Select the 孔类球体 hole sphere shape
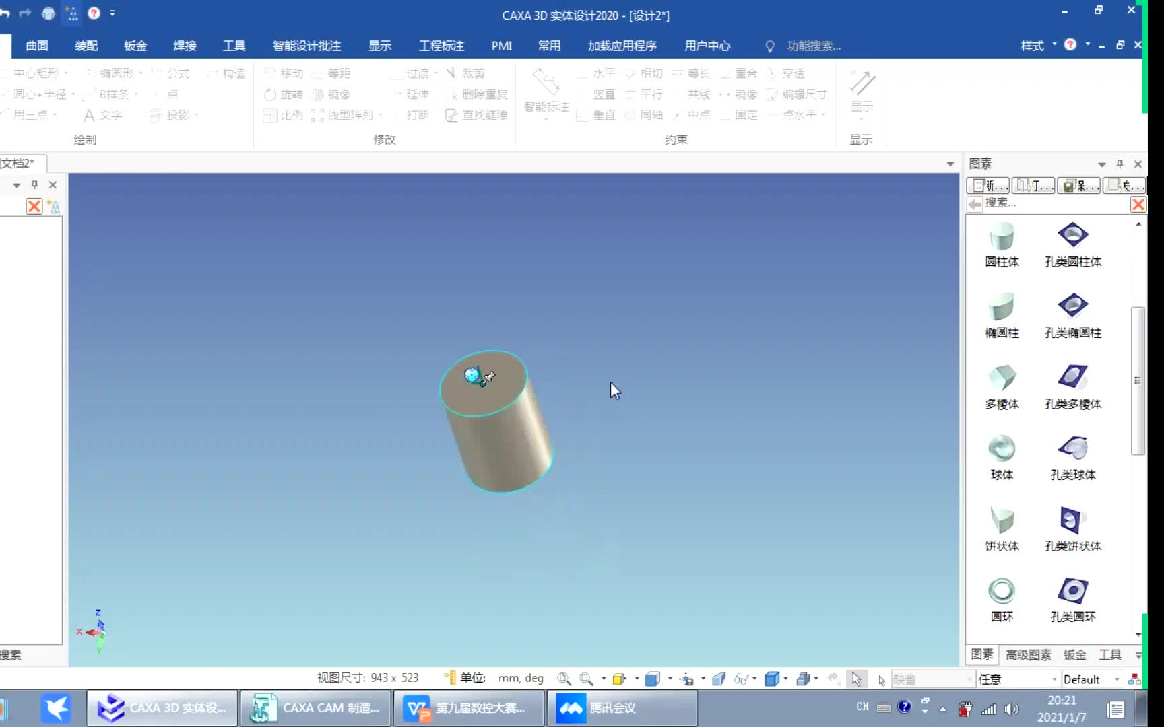The height and width of the screenshot is (727, 1164). (1072, 458)
